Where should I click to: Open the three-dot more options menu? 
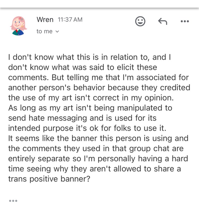[185, 22]
